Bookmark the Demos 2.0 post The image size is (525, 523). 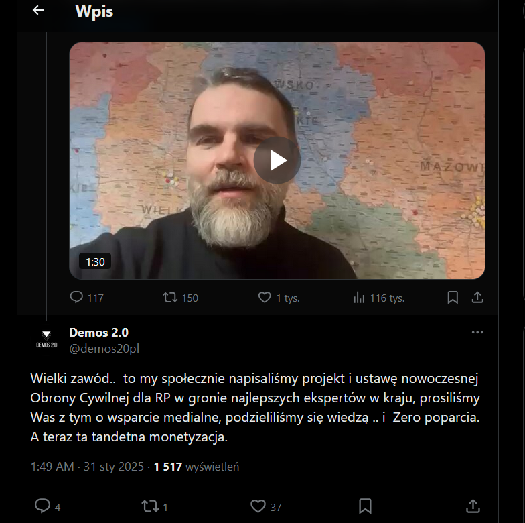(x=365, y=506)
